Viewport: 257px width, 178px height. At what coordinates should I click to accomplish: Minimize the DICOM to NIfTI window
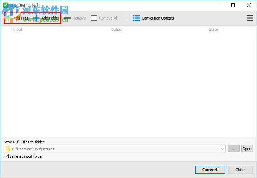point(218,5)
